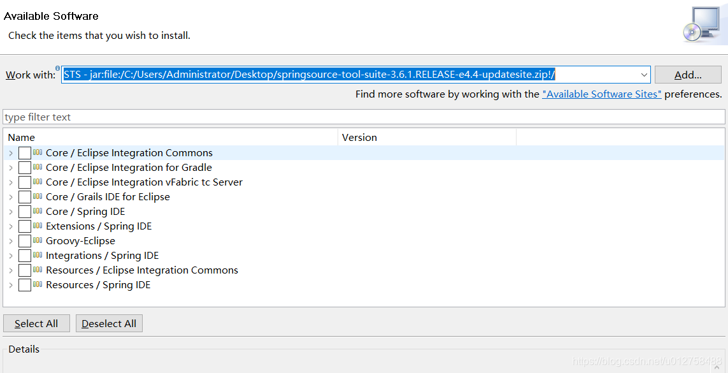Click category icon beside Core / Eclipse Integration for Gradle
The image size is (728, 373).
[38, 167]
